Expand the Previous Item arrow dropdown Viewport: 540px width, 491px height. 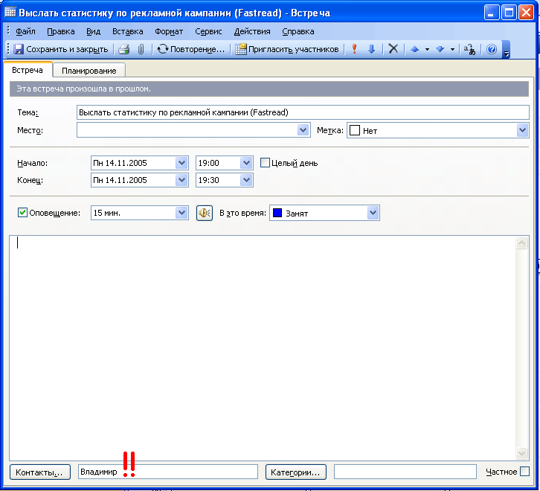tap(427, 50)
